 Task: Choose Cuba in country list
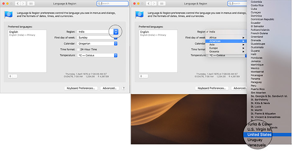tap(254, 9)
